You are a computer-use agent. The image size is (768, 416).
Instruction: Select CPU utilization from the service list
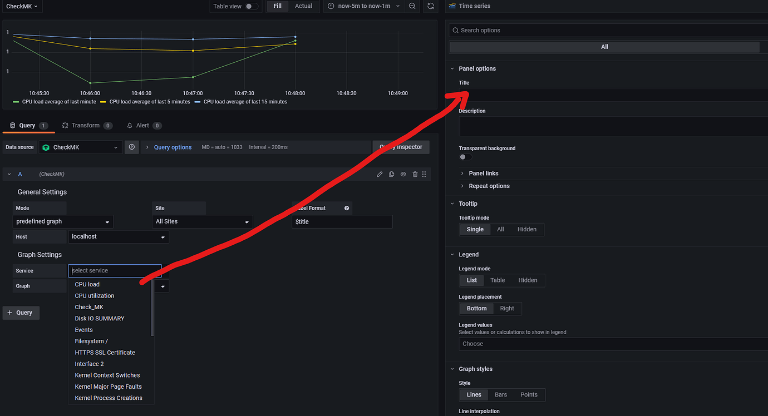[x=95, y=295]
